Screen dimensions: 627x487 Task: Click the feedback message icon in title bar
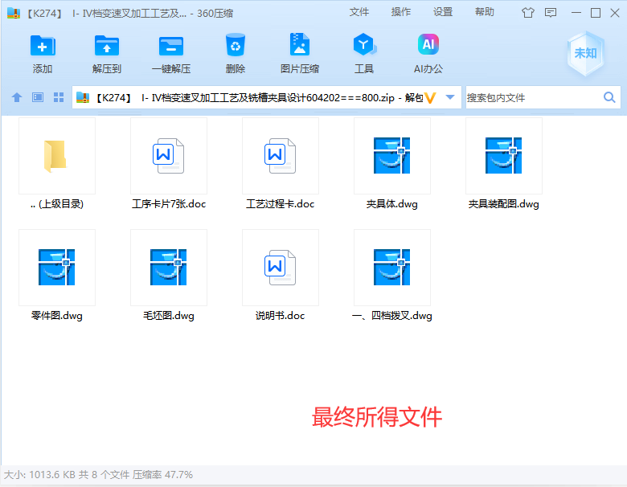(x=551, y=13)
